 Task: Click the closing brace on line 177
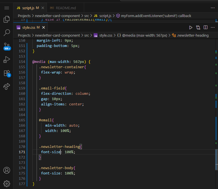(33, 184)
